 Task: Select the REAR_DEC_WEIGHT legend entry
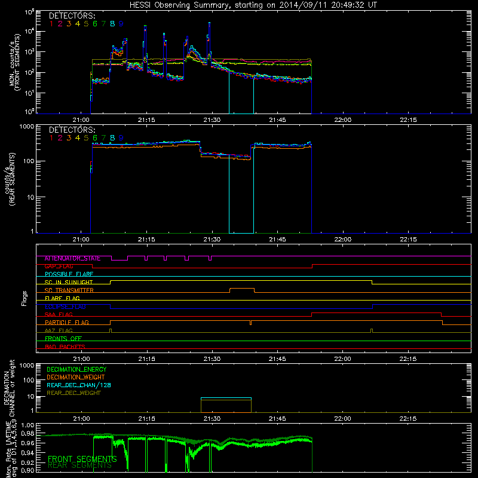click(x=73, y=393)
